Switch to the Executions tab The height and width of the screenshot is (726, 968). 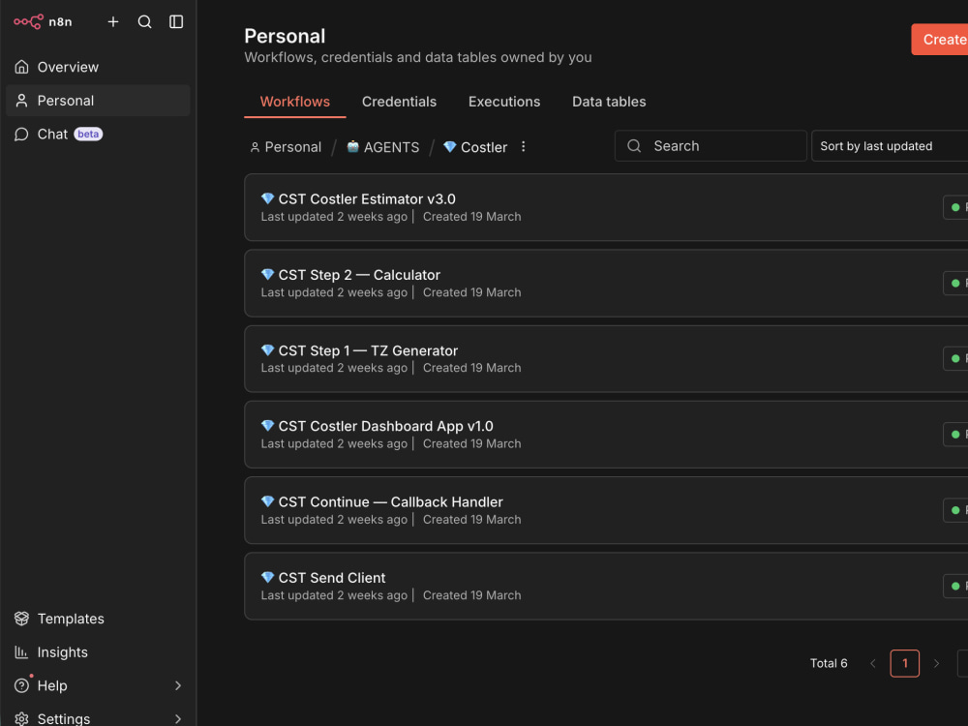tap(503, 102)
